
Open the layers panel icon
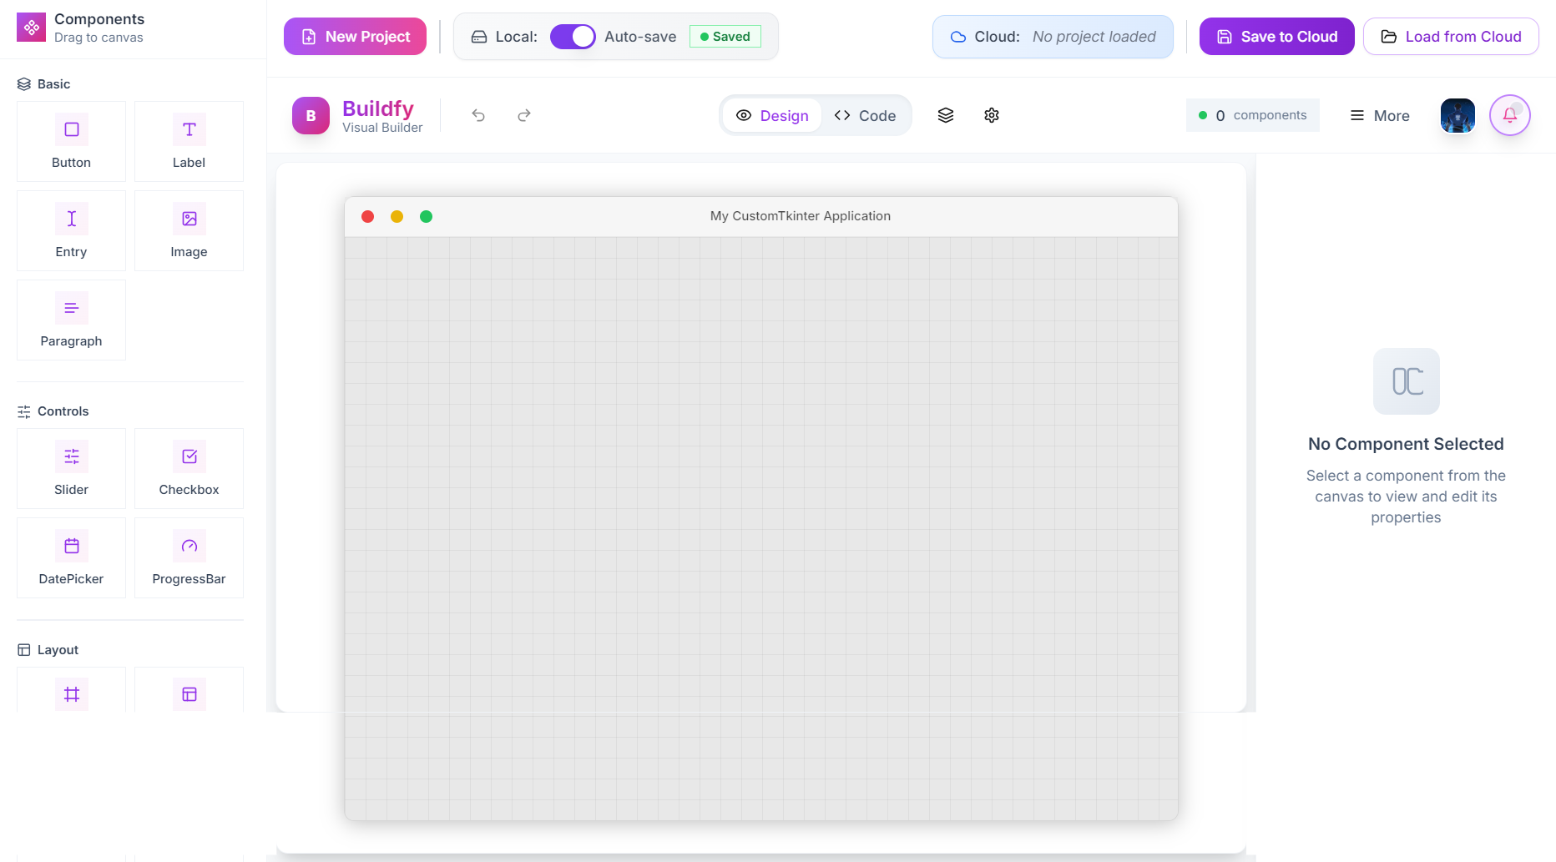945,115
